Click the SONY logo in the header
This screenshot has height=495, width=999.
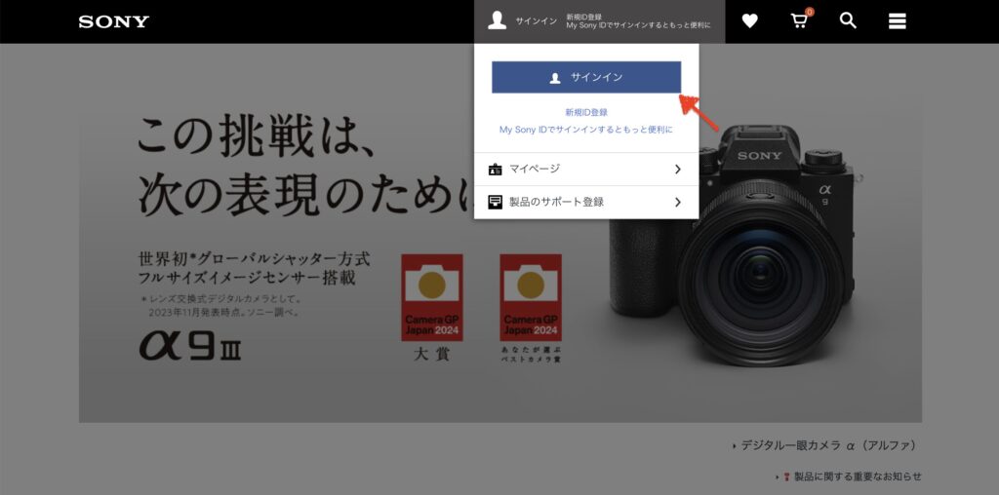point(114,21)
